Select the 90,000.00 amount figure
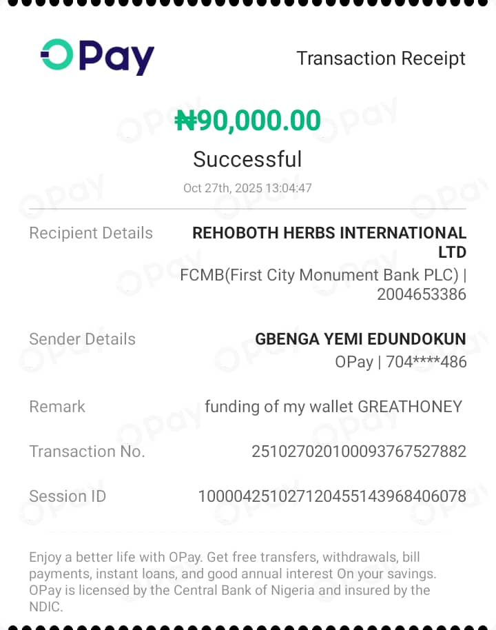The height and width of the screenshot is (630, 496). (260, 121)
